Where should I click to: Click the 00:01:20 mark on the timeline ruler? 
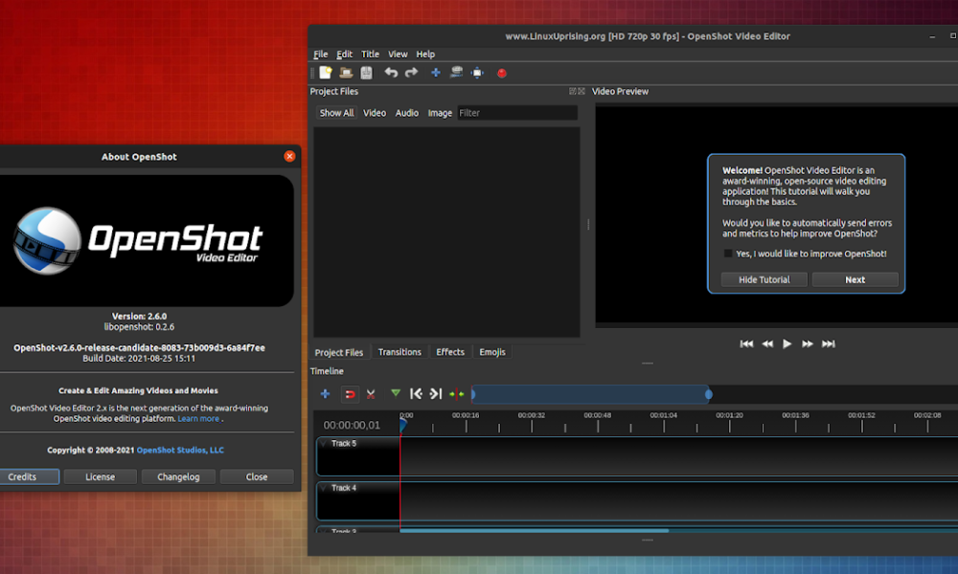(x=729, y=415)
